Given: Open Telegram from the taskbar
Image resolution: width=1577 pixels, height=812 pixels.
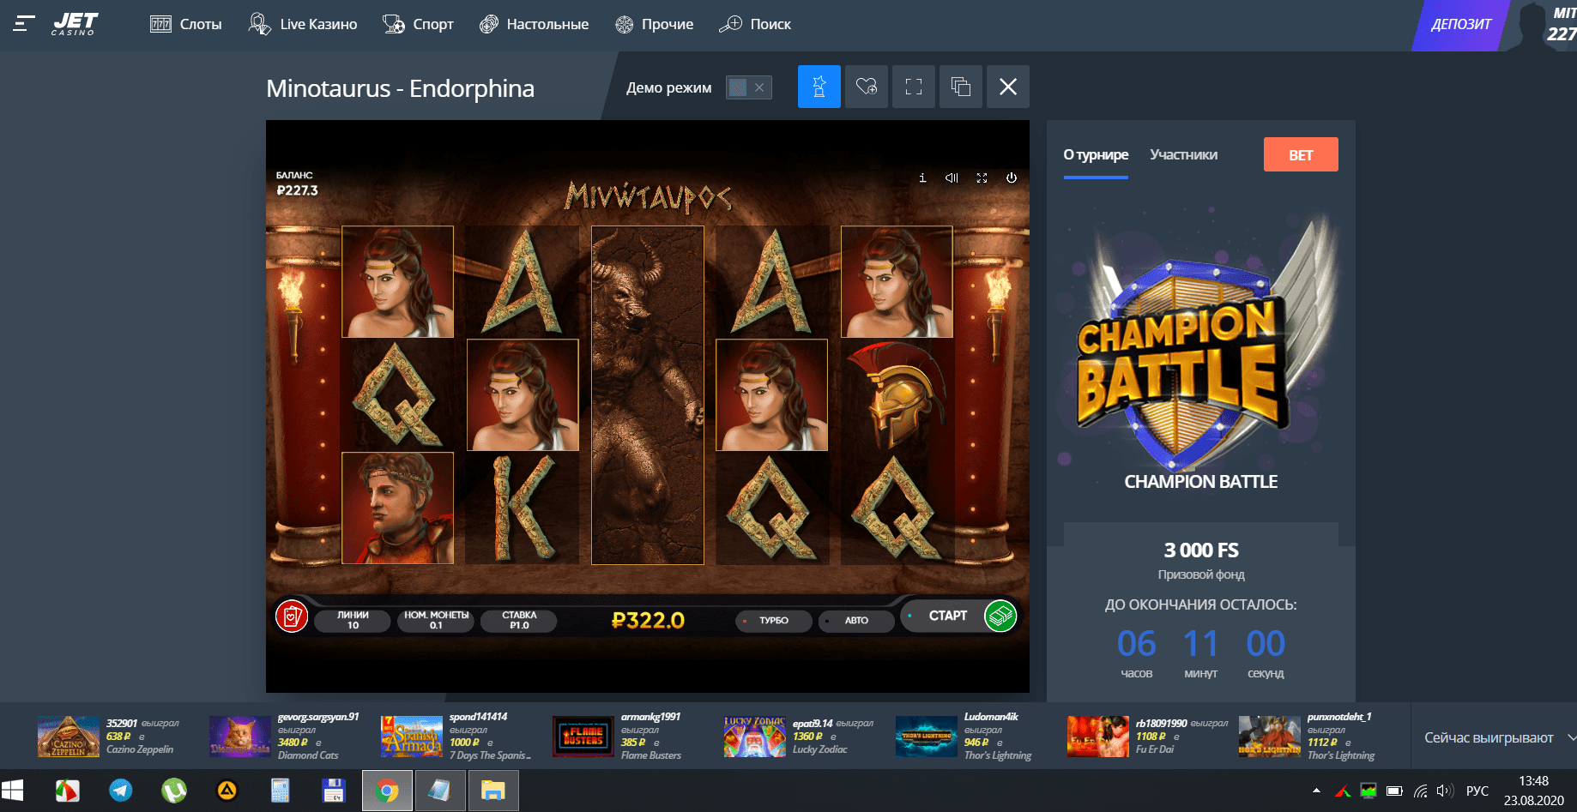Looking at the screenshot, I should coord(121,791).
